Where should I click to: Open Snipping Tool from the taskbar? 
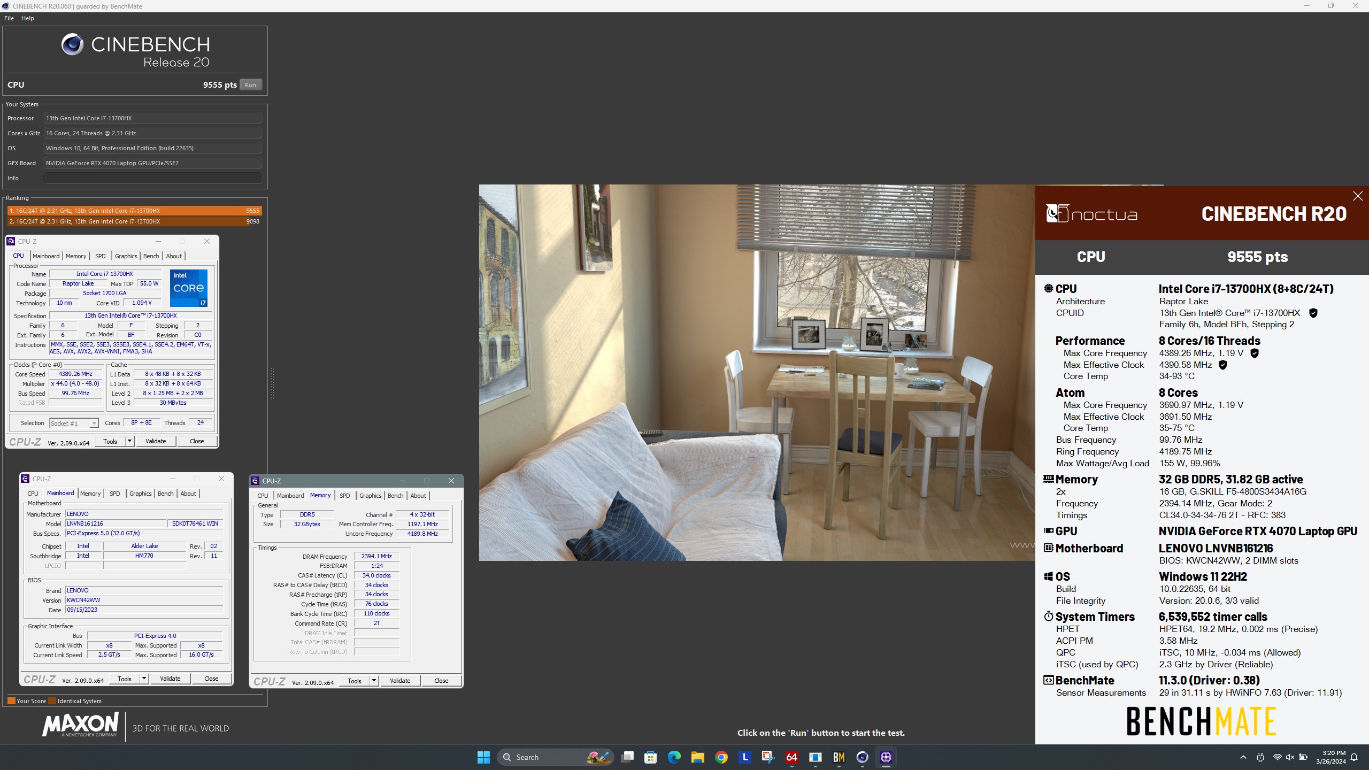coord(768,757)
